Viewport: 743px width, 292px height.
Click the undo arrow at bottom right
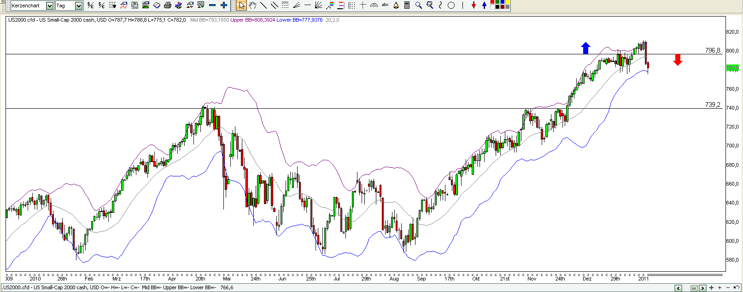tap(737, 287)
